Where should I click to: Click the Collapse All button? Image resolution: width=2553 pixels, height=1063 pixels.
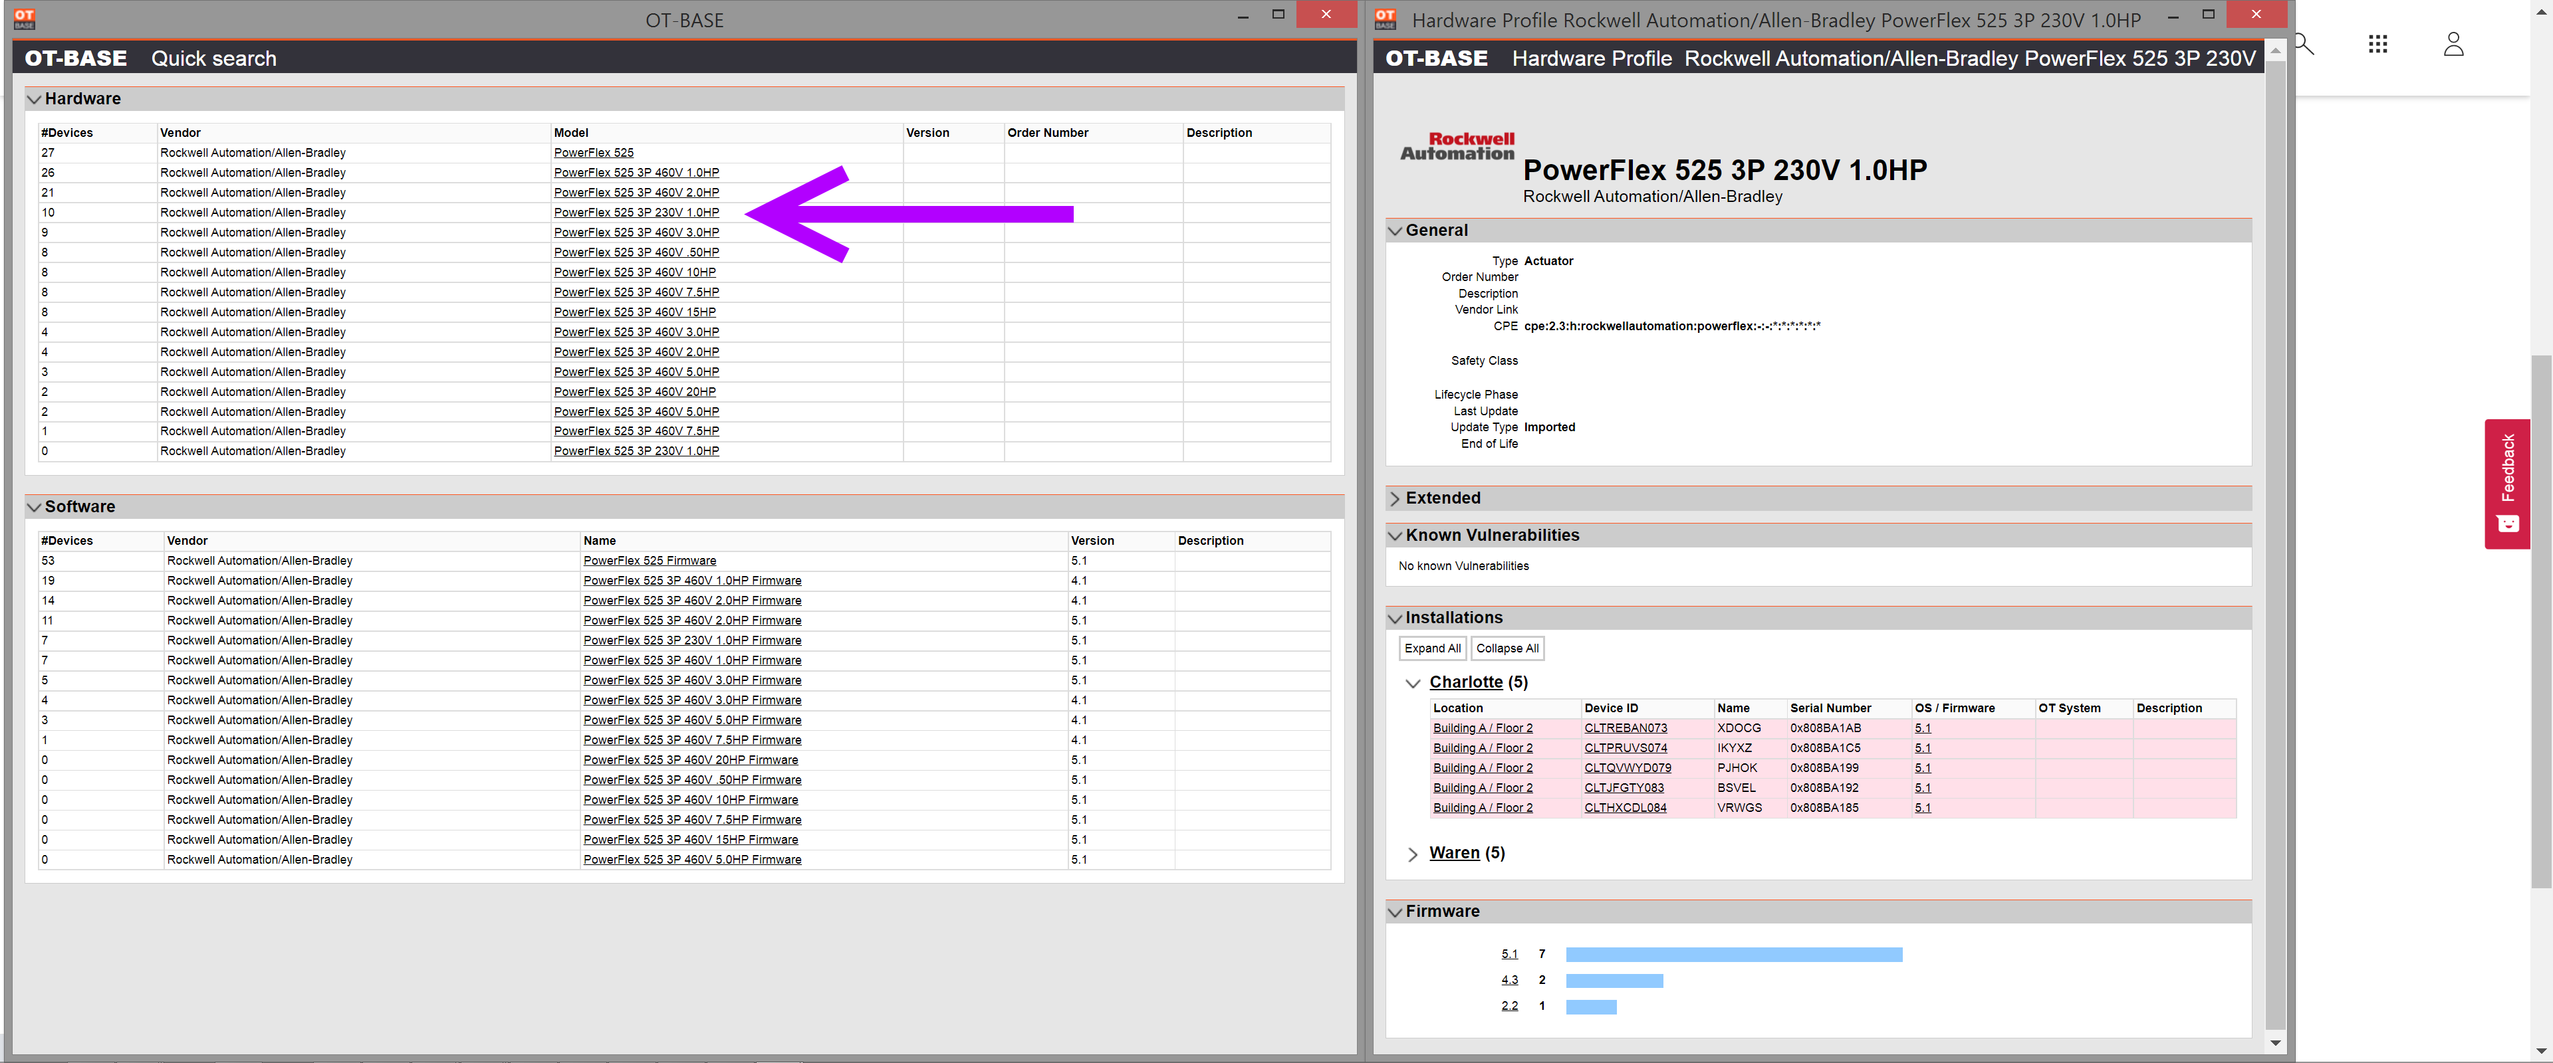1507,648
